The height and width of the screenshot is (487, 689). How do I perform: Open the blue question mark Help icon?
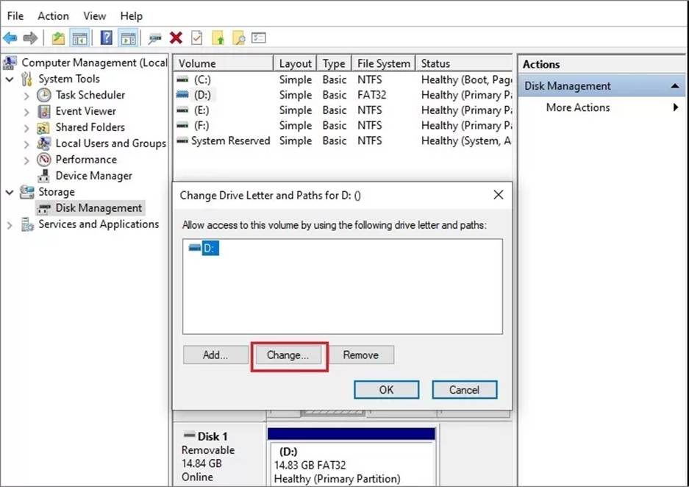point(107,38)
